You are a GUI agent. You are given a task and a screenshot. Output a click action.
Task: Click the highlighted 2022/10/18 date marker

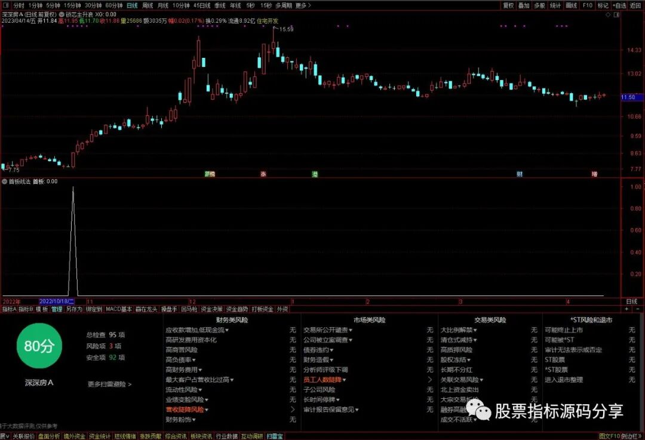[x=57, y=301]
